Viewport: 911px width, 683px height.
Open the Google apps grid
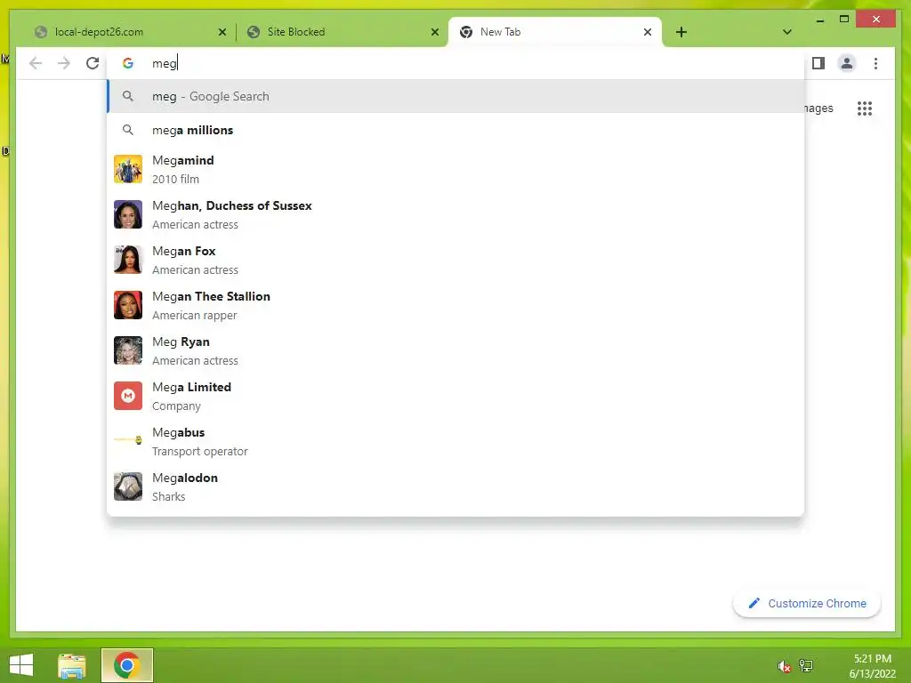point(865,108)
